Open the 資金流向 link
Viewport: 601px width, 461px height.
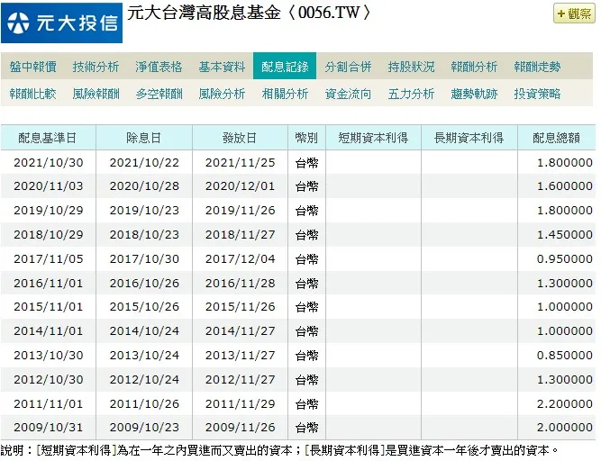click(x=348, y=94)
